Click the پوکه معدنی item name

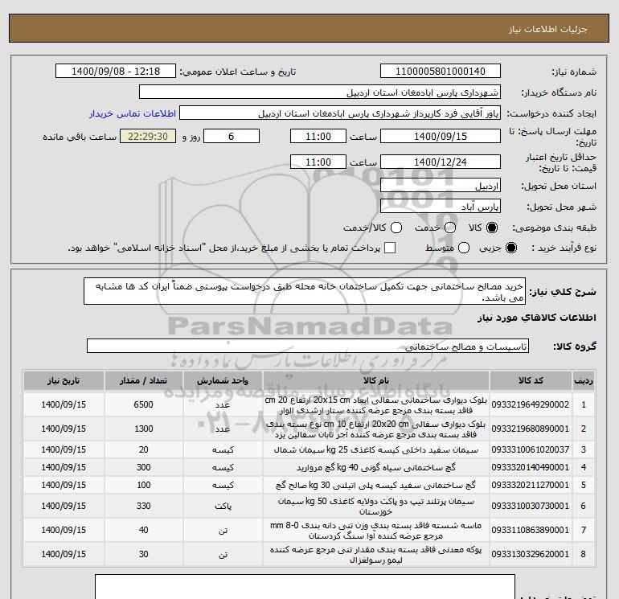pyautogui.click(x=376, y=555)
